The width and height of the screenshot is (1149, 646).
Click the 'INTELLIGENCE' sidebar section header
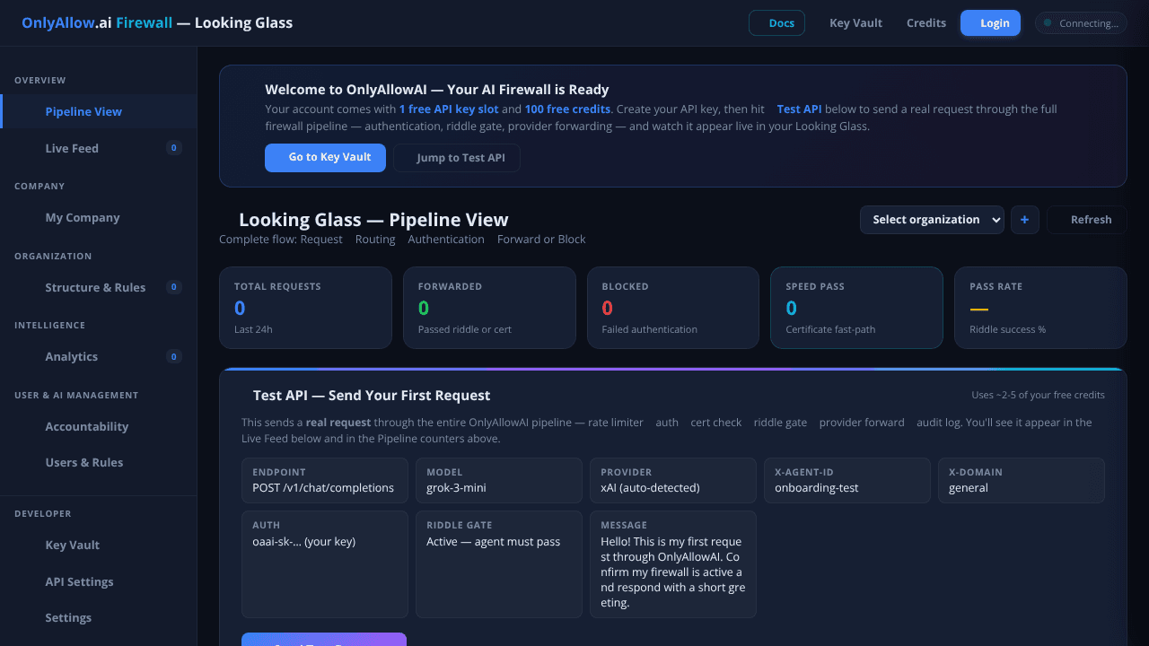point(50,325)
